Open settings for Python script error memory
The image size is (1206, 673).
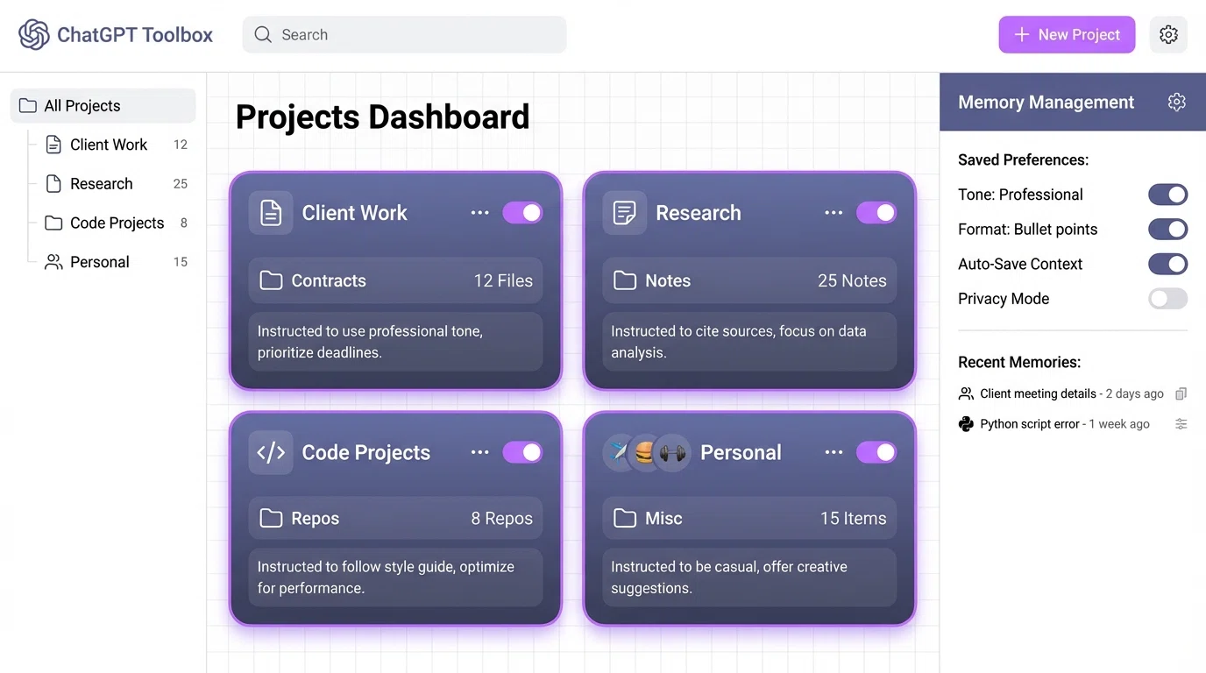(x=1181, y=423)
